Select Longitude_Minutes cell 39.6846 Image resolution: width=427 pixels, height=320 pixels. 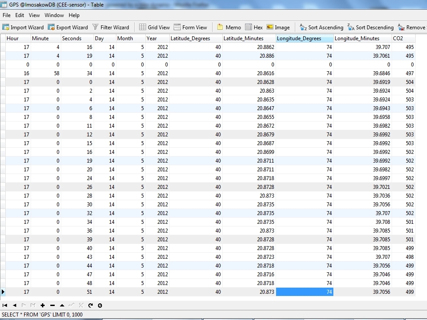pos(363,73)
